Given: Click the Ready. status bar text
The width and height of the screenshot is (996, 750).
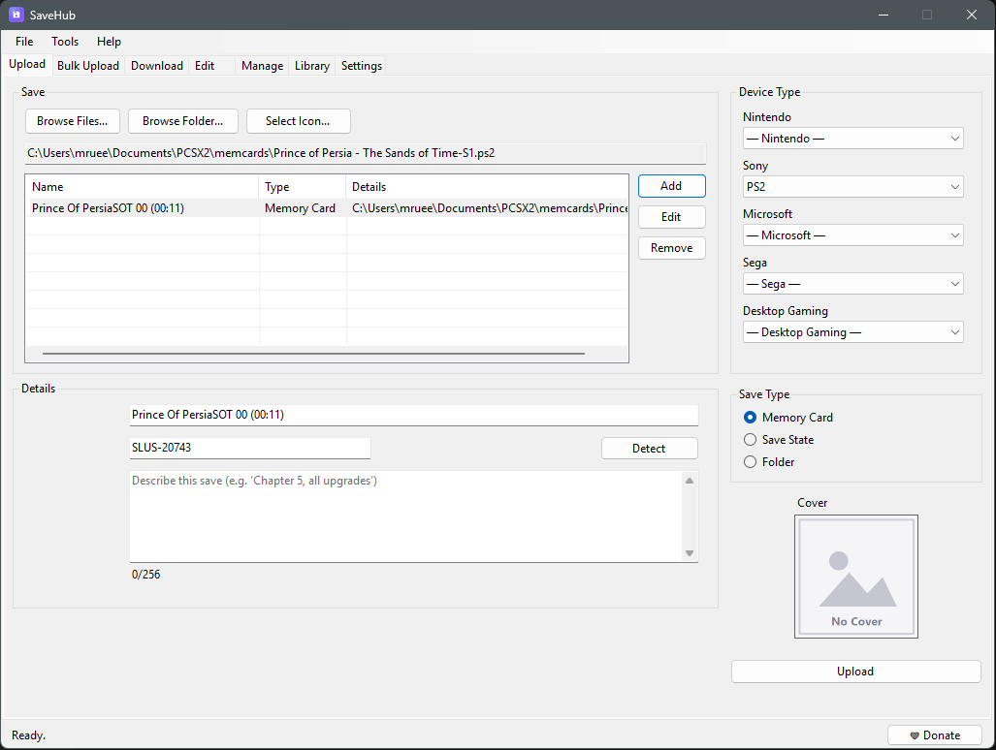Looking at the screenshot, I should [28, 735].
